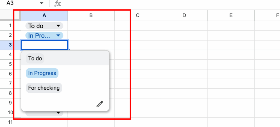The height and width of the screenshot is (127, 280).
Task: Expand the Name box dropdown arrow
Action: [x=42, y=3]
